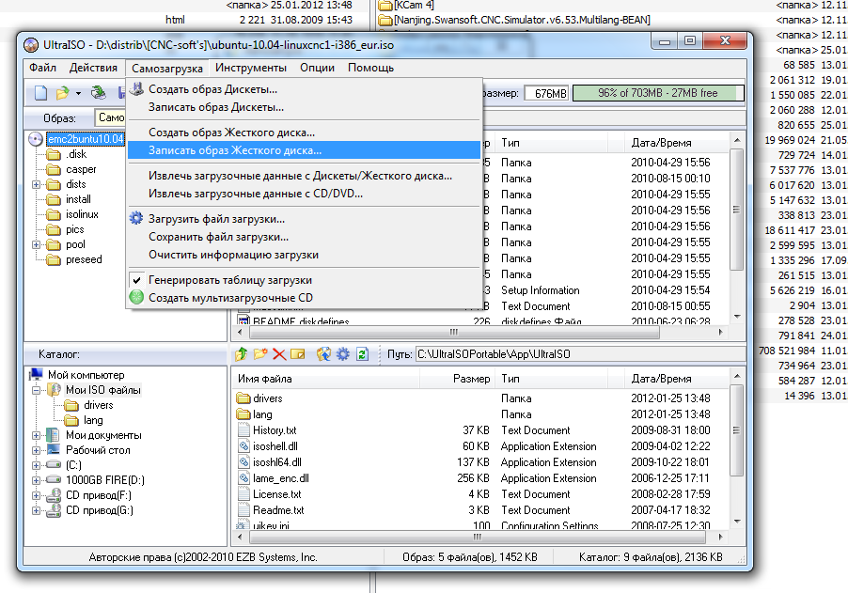Select isoshell.dll in the catalog file list
The width and height of the screenshot is (848, 593).
[275, 446]
